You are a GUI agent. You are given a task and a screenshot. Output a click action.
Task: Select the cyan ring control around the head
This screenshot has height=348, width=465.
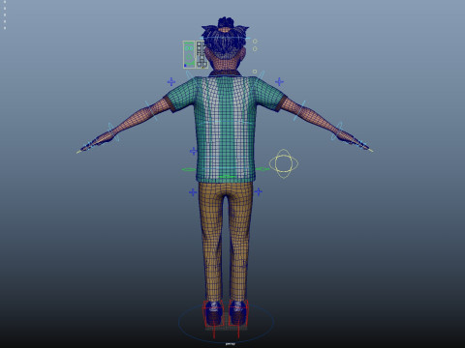point(225,39)
